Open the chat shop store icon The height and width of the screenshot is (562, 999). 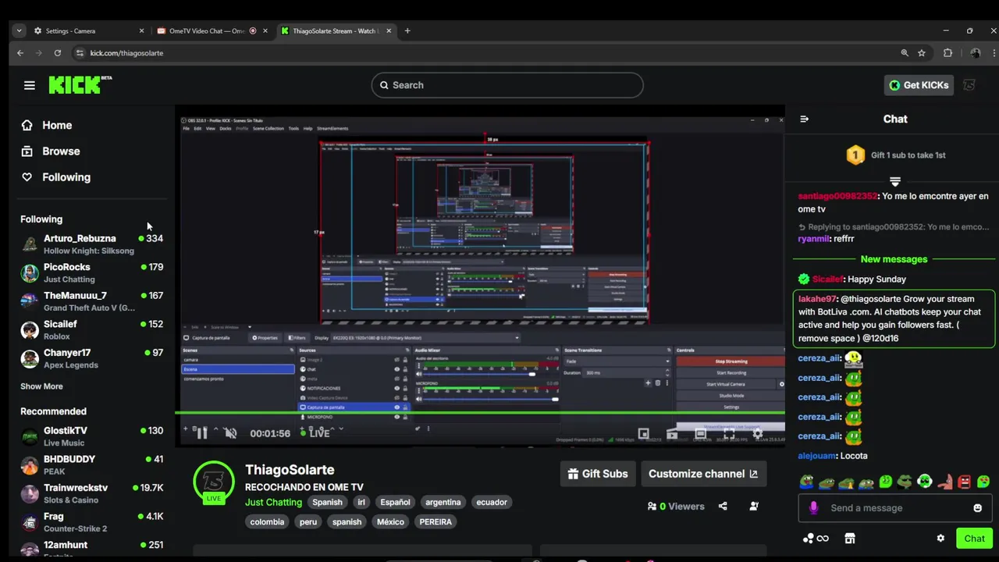point(850,539)
